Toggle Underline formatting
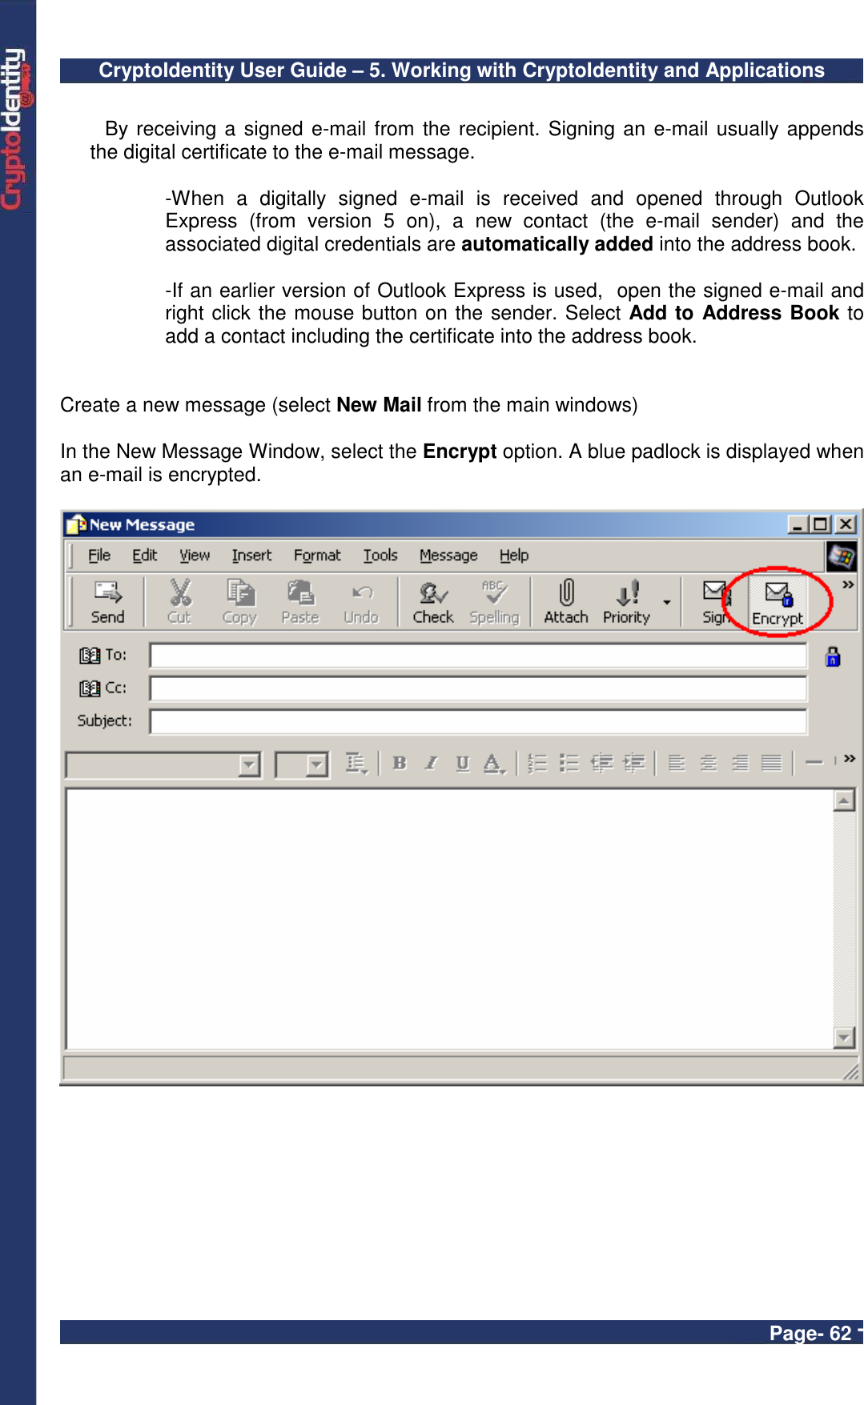This screenshot has width=864, height=1405. (x=462, y=763)
